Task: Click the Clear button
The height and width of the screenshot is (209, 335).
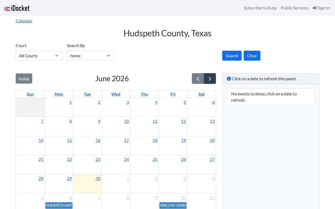Action: click(x=252, y=56)
